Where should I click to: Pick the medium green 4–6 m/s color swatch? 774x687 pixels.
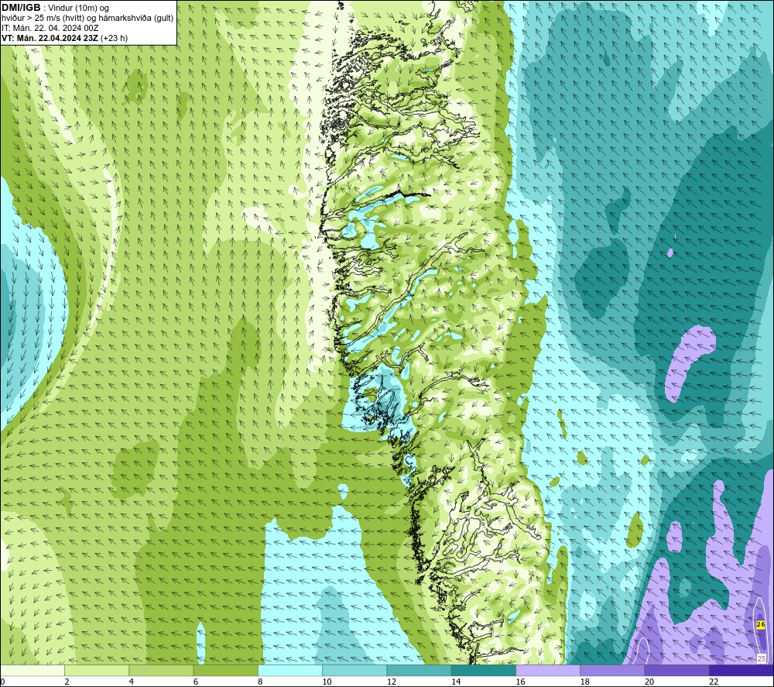161,670
